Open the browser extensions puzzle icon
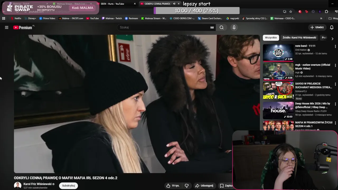Viewport: 338px width, 190px height. pos(326,12)
